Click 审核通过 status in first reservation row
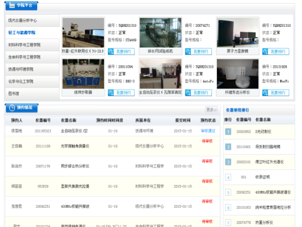The image size is (302, 227). coord(207,131)
